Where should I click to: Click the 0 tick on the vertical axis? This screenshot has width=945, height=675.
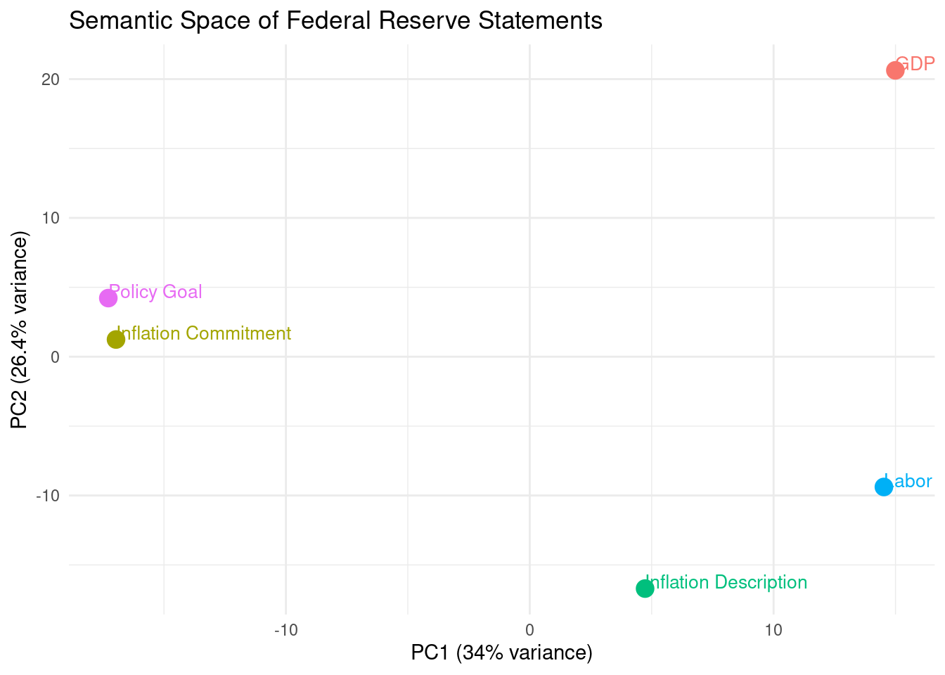pos(55,356)
